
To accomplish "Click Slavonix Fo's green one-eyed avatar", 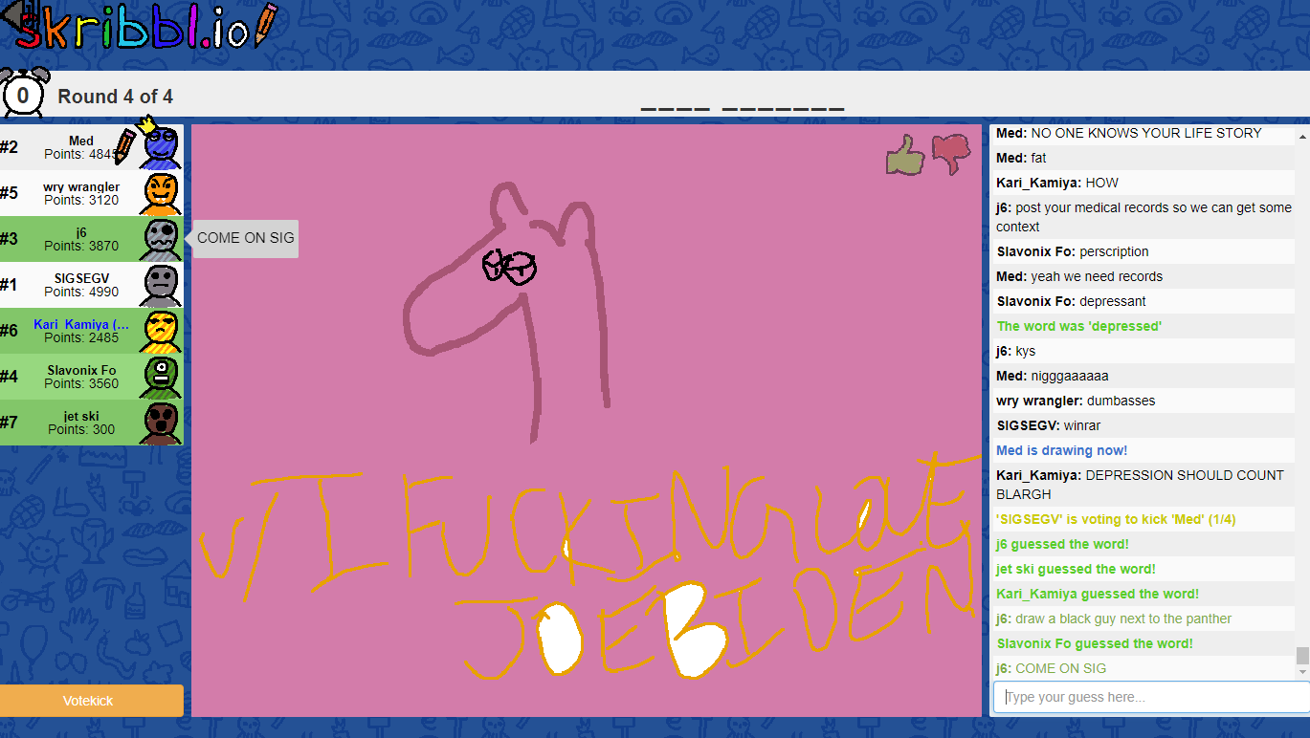I will 160,377.
